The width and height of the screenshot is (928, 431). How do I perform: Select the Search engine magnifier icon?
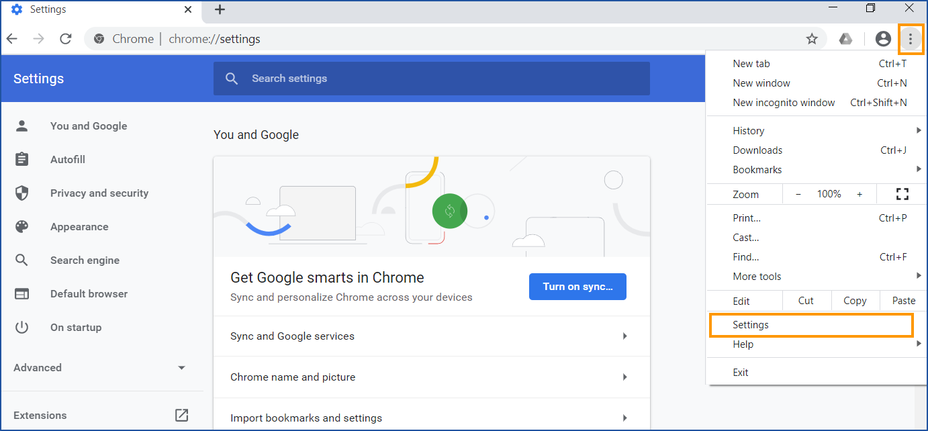pyautogui.click(x=22, y=260)
